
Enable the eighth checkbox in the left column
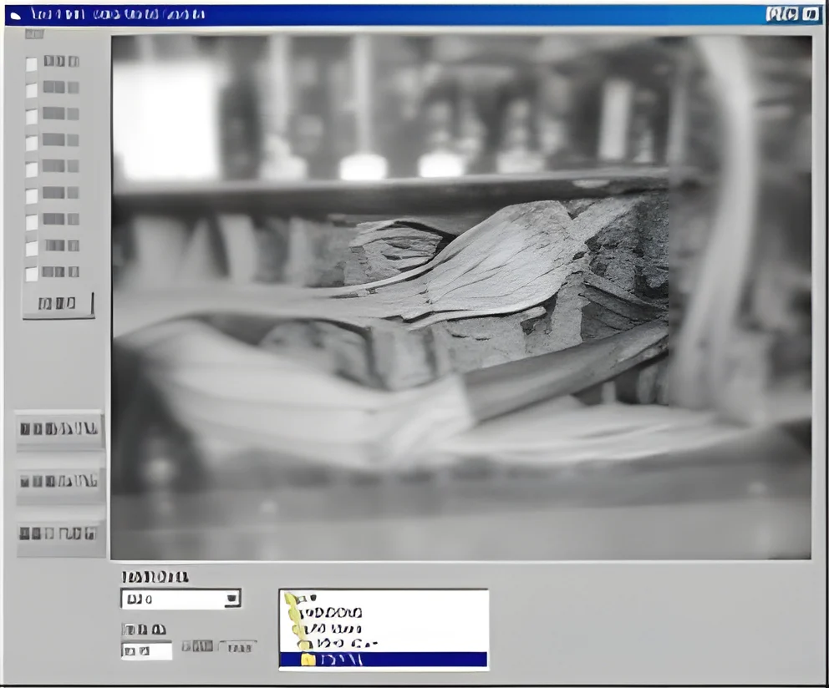click(32, 248)
